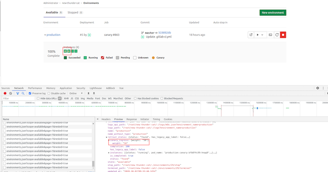
Task: Select the Img request type filter
Action: 83,98
